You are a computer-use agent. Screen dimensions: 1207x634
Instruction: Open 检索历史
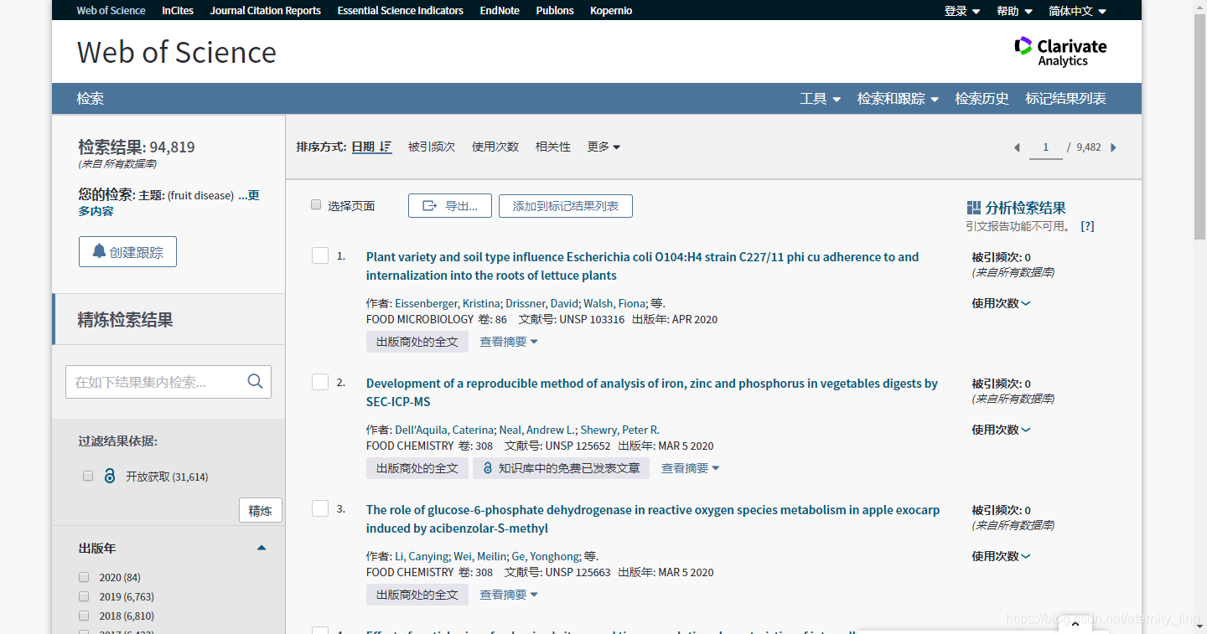tap(982, 99)
